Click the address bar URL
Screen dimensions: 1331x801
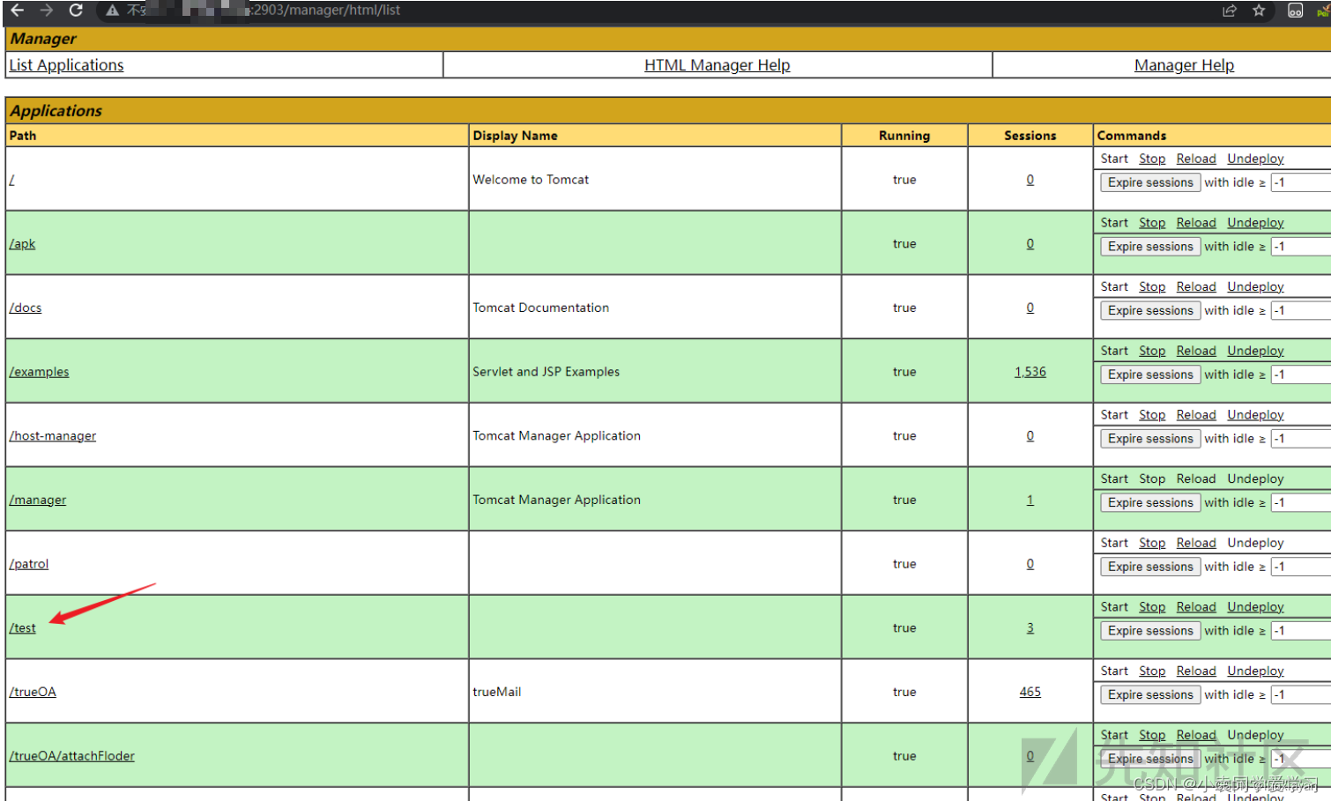coord(326,11)
